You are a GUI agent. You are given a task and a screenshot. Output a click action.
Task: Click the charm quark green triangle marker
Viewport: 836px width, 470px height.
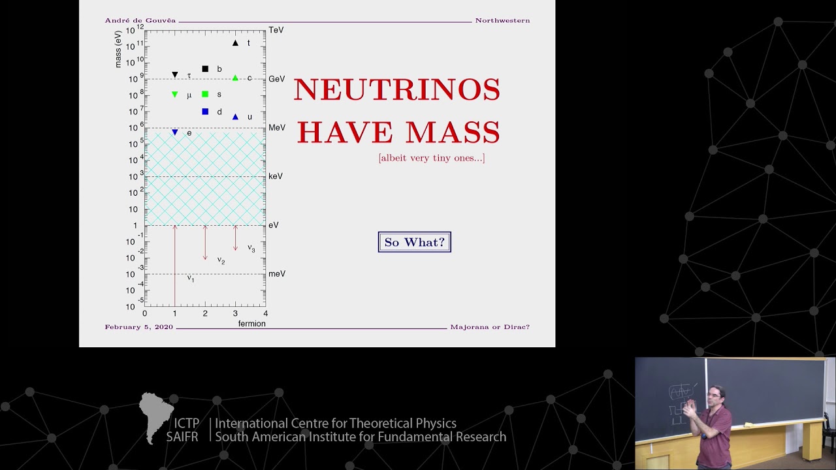click(235, 78)
